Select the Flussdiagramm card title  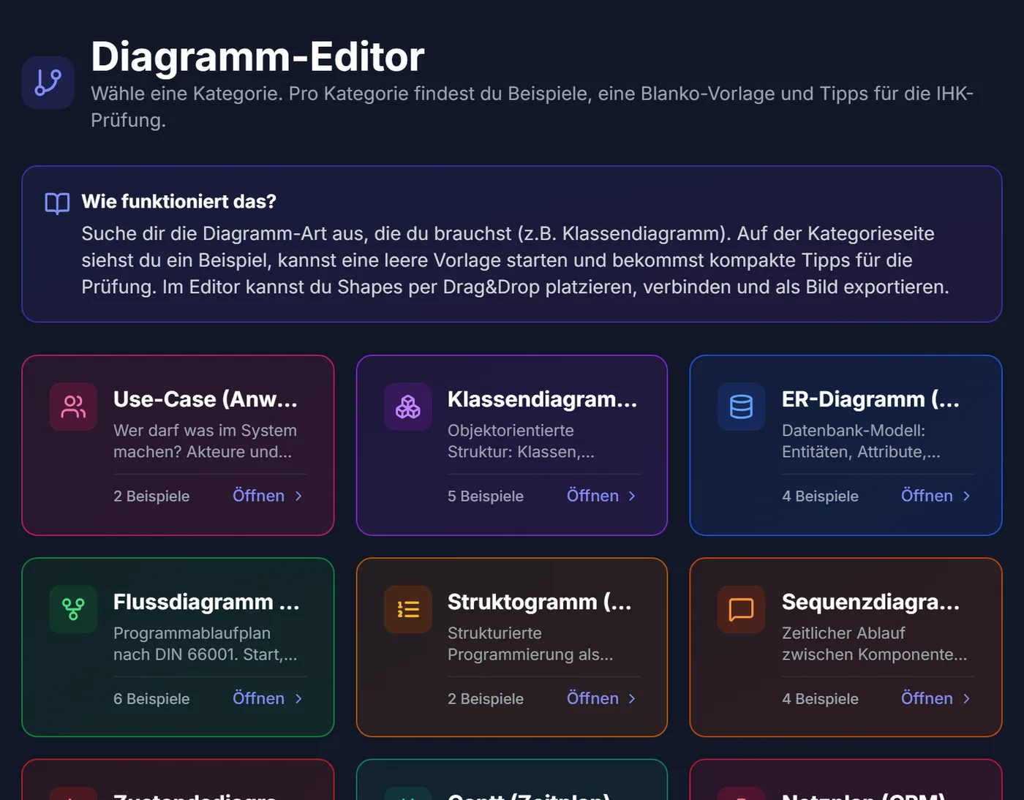pyautogui.click(x=206, y=602)
